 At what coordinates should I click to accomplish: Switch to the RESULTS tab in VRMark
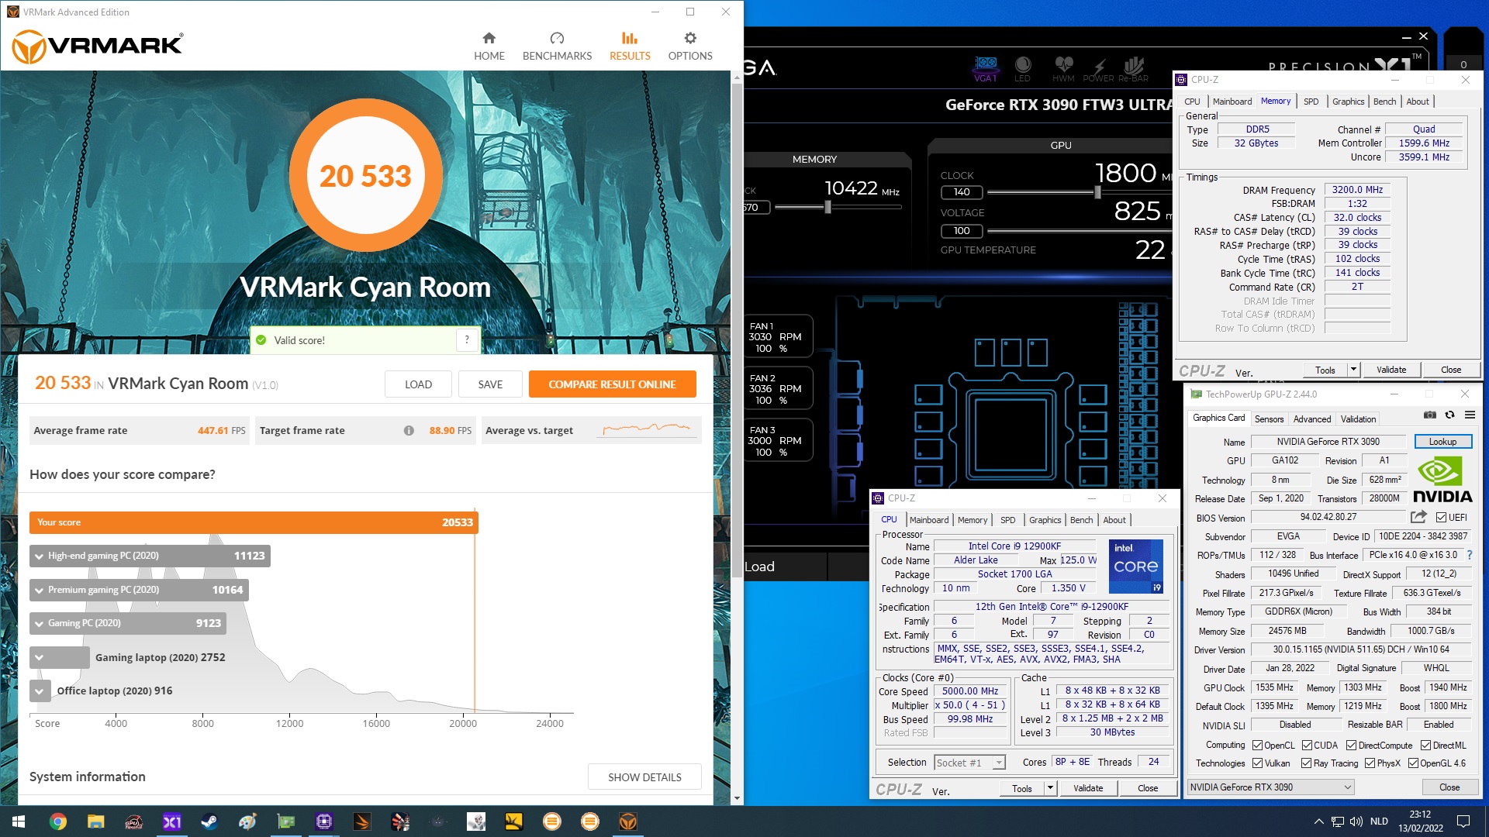pyautogui.click(x=630, y=46)
